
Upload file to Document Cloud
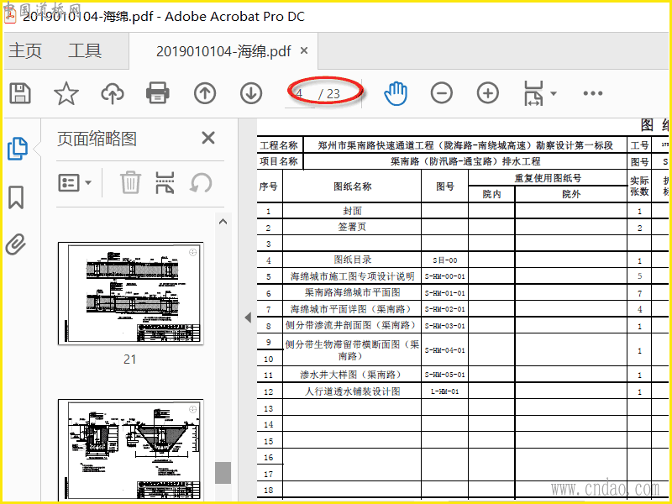[x=113, y=93]
